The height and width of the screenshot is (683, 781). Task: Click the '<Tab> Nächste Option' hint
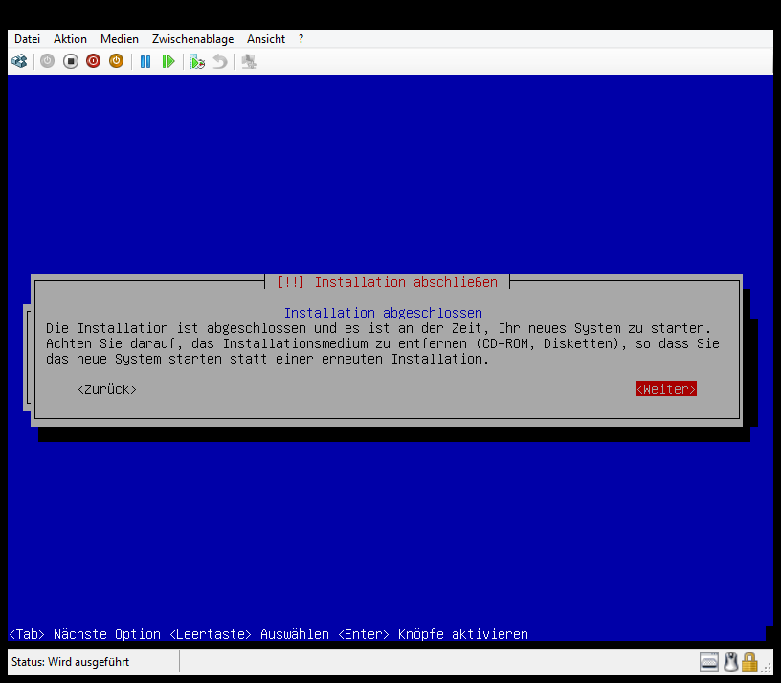84,634
